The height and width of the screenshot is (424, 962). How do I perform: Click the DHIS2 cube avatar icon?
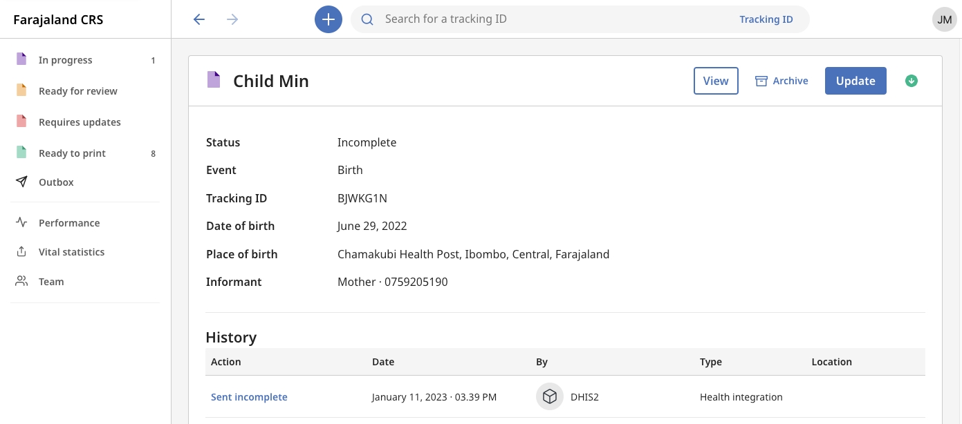[x=550, y=397]
